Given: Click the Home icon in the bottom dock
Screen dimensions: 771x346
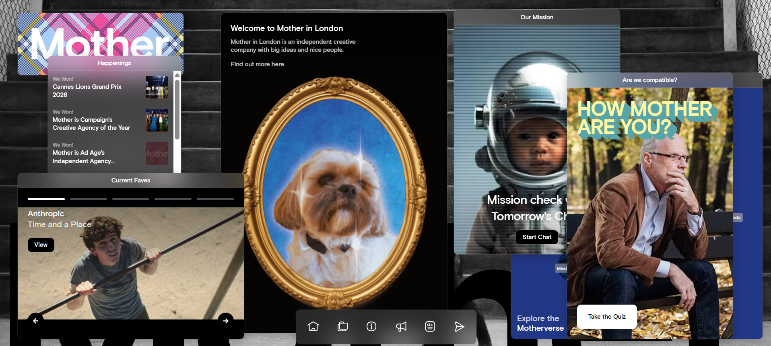Looking at the screenshot, I should pos(313,326).
